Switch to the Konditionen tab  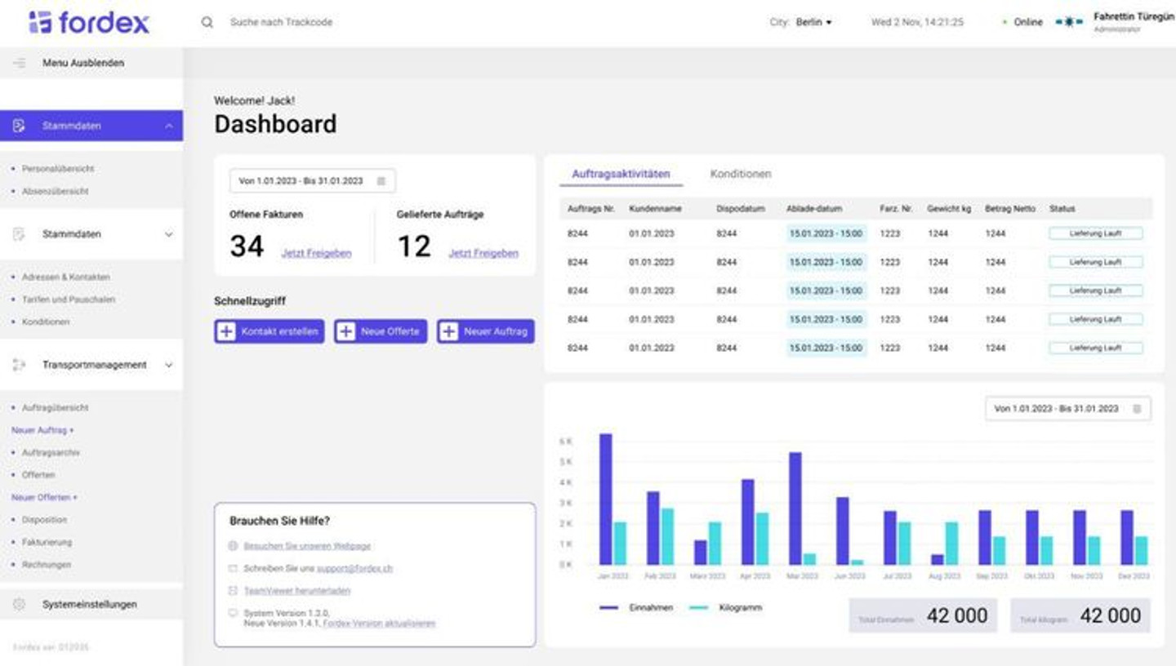point(740,174)
